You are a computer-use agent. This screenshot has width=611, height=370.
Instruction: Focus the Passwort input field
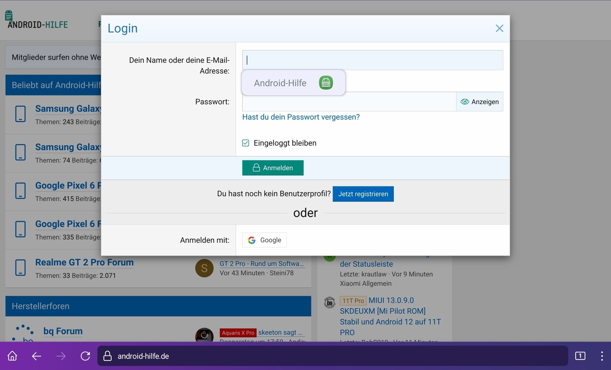349,101
